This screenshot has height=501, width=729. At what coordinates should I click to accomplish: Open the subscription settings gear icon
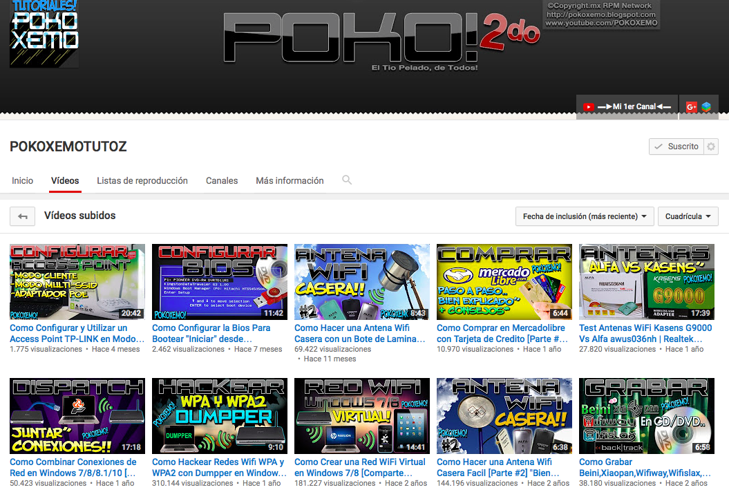click(711, 146)
